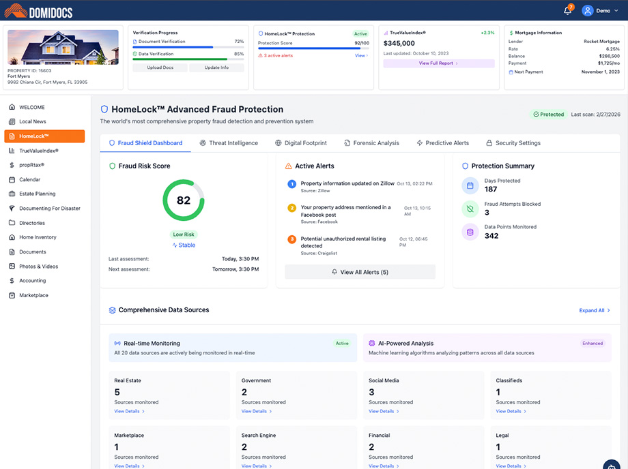Viewport: 628px width, 469px height.
Task: Open the Security Settings tab
Action: pyautogui.click(x=513, y=143)
